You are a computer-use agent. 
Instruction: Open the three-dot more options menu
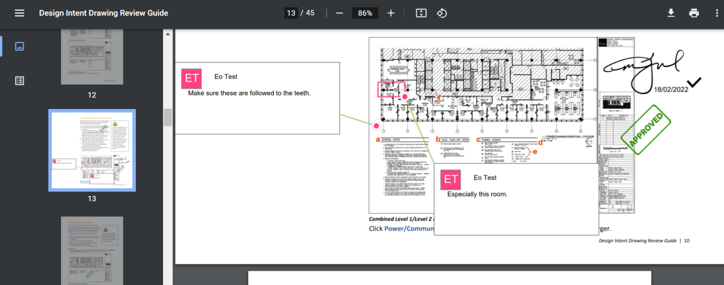[x=717, y=13]
